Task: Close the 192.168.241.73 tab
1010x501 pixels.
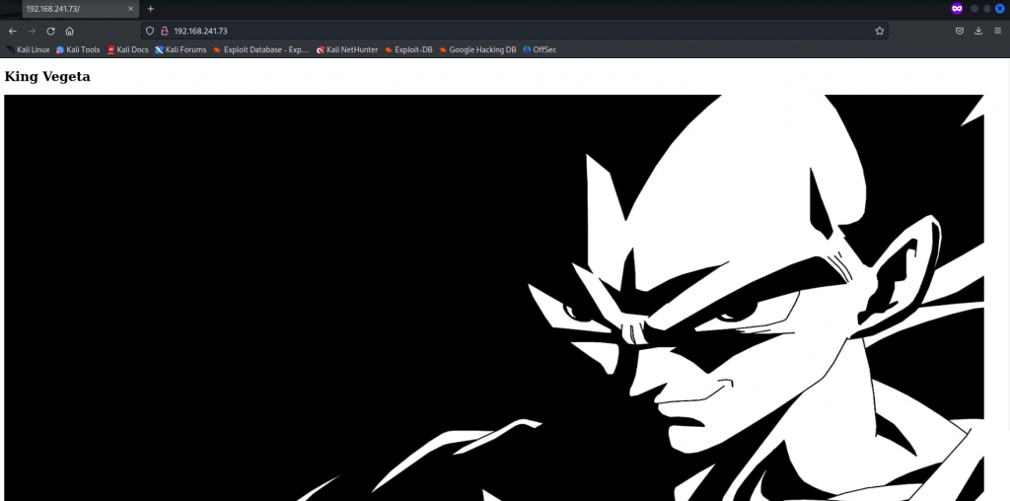Action: [x=131, y=9]
